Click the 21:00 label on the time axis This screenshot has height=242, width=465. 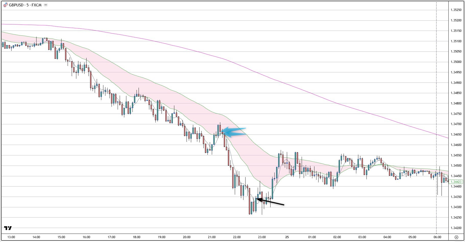212,237
